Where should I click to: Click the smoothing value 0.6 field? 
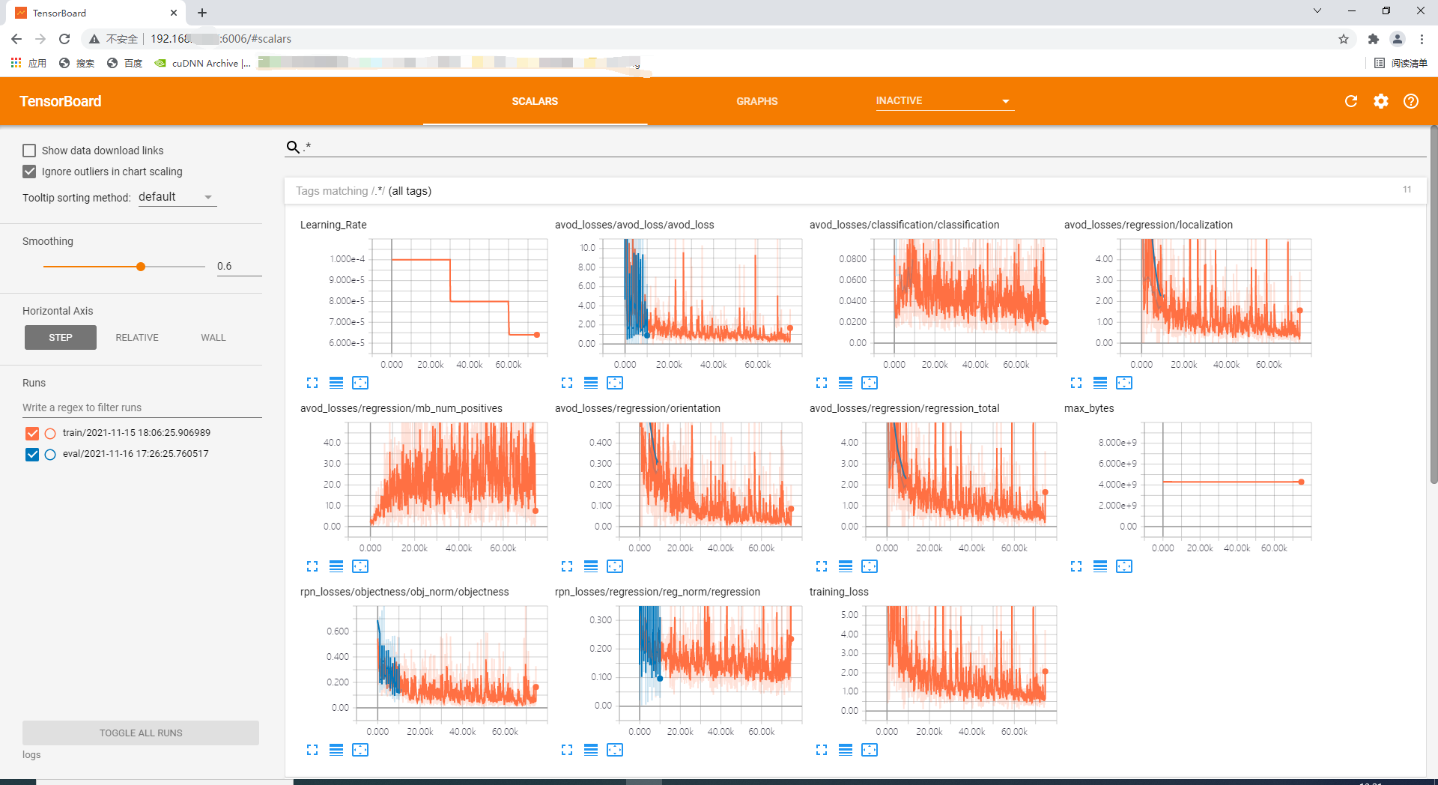[239, 267]
